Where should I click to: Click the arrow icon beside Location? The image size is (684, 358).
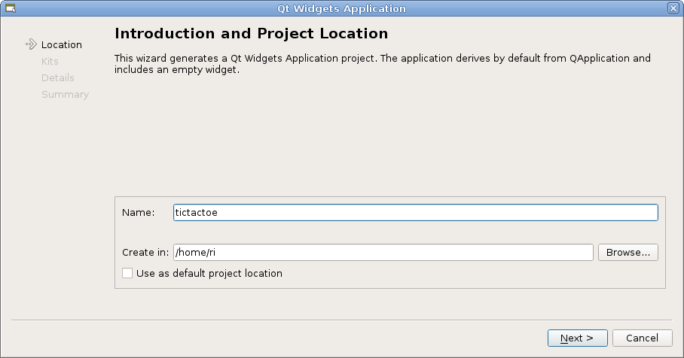click(31, 44)
